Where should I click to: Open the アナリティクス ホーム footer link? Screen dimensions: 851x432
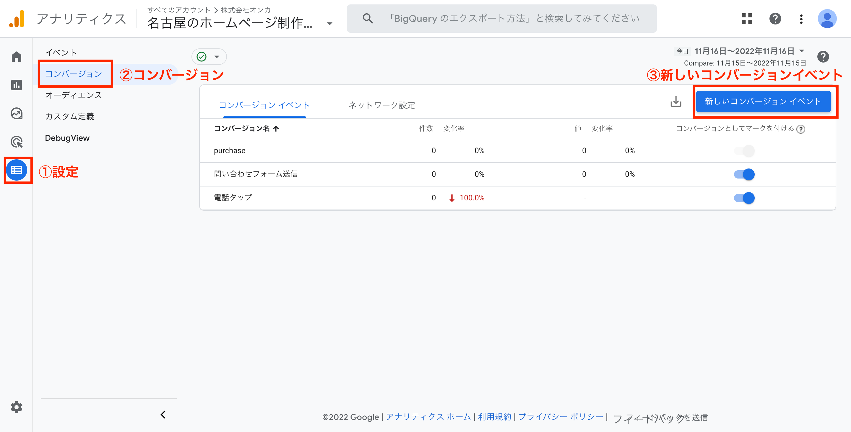pyautogui.click(x=428, y=417)
